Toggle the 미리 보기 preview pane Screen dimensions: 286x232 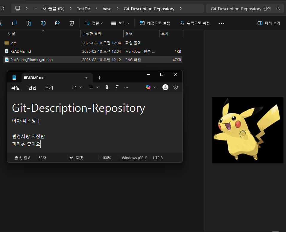[x=269, y=23]
